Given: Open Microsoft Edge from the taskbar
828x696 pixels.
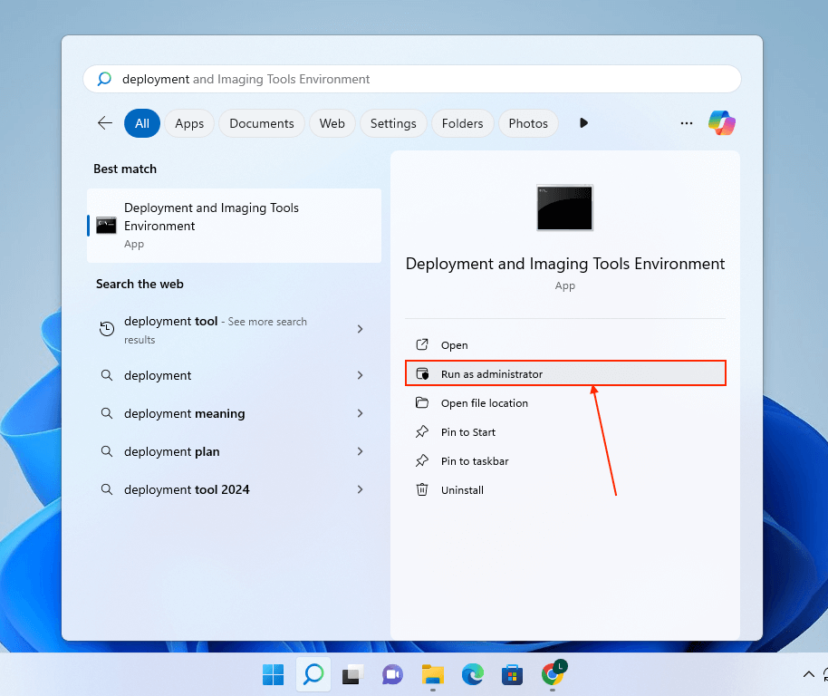Looking at the screenshot, I should [x=472, y=674].
